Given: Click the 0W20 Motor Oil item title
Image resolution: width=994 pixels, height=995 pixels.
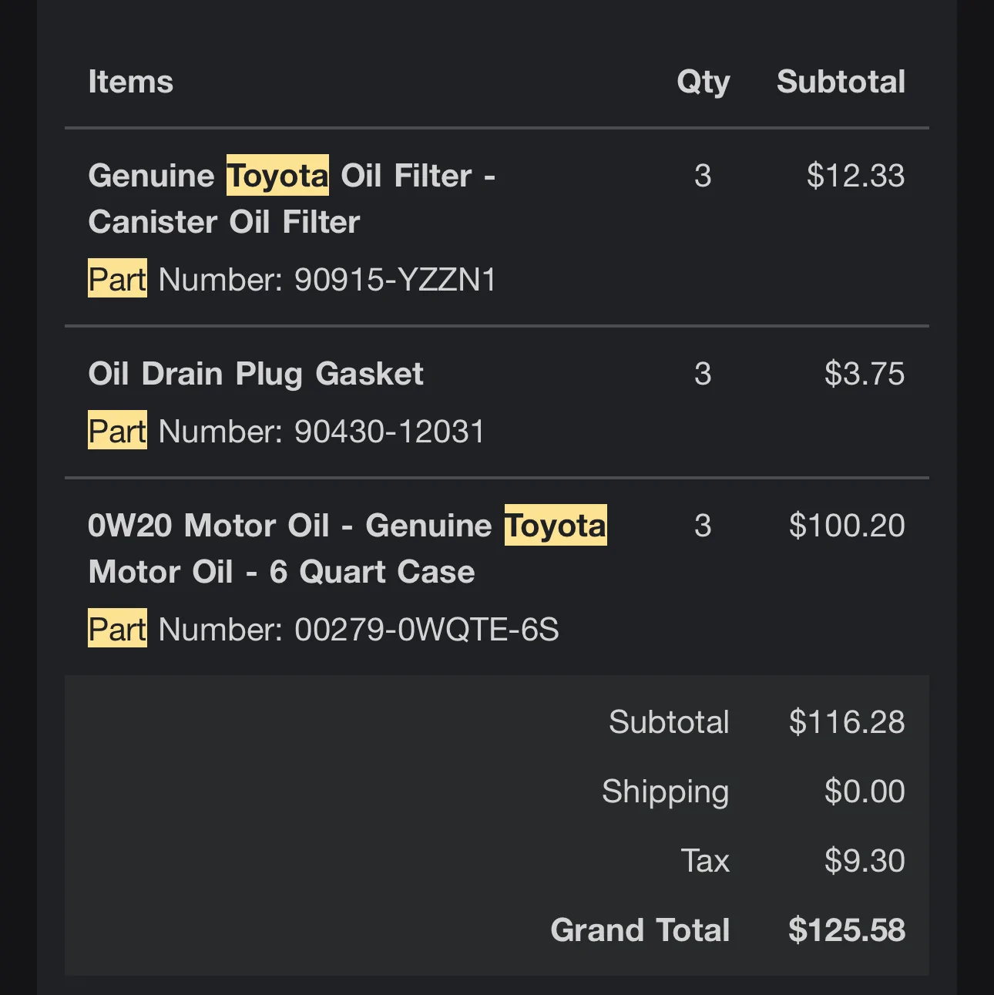Looking at the screenshot, I should click(x=347, y=548).
